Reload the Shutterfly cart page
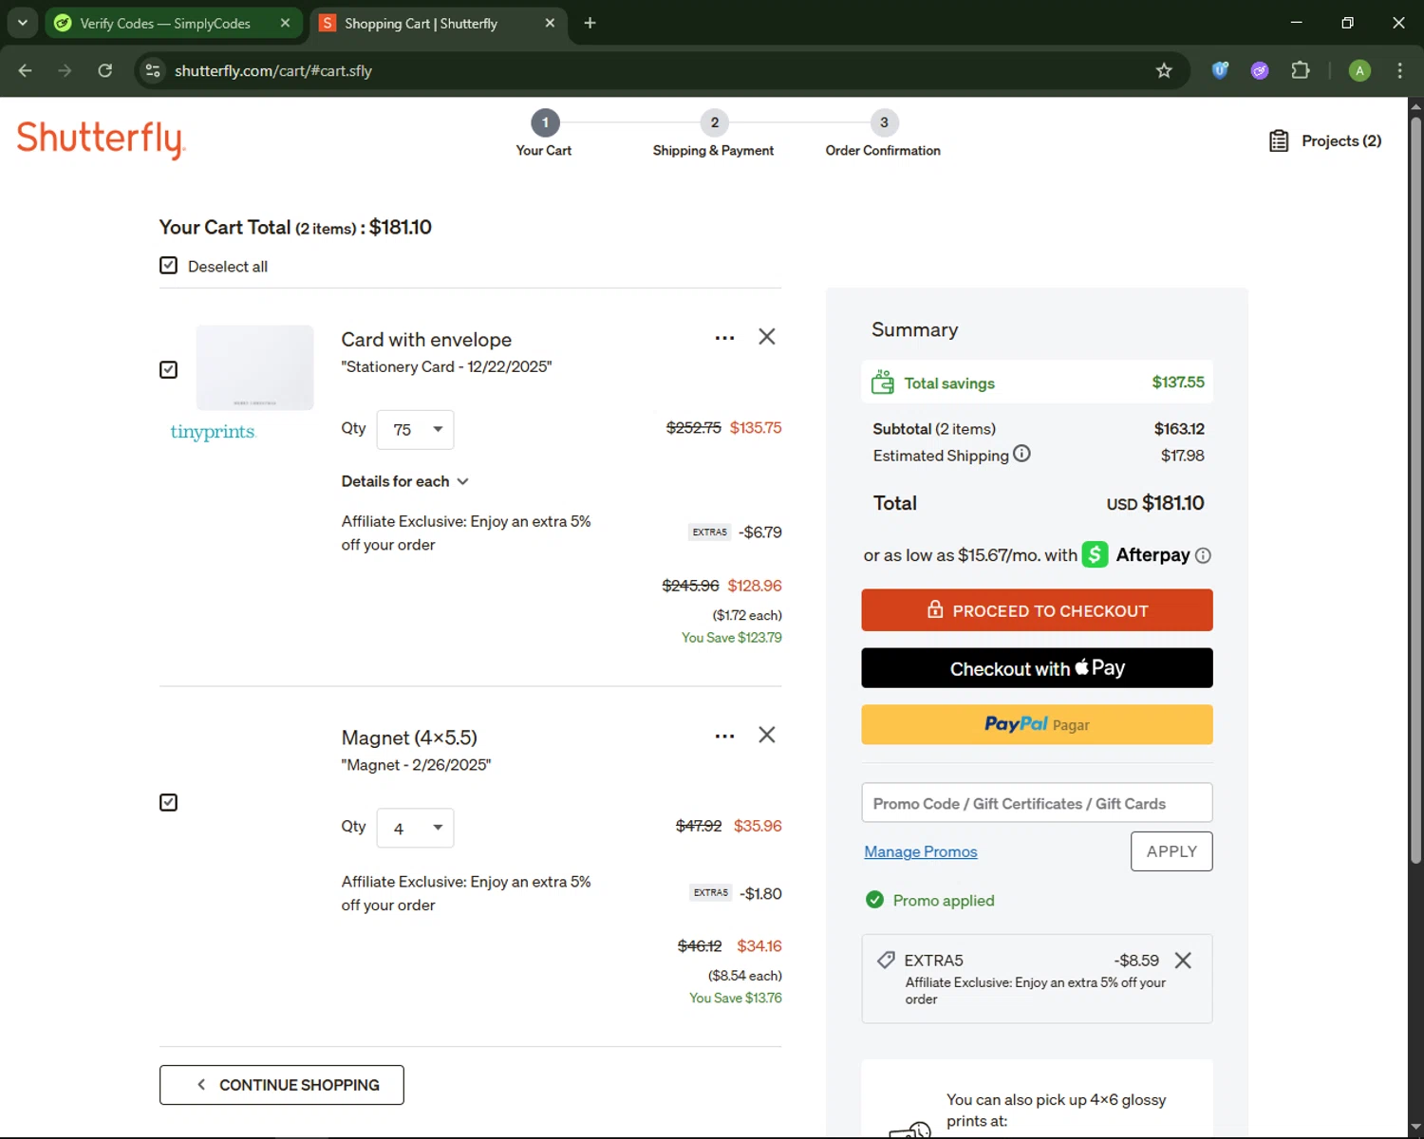Screen dimensions: 1424x1139 pyautogui.click(x=105, y=70)
